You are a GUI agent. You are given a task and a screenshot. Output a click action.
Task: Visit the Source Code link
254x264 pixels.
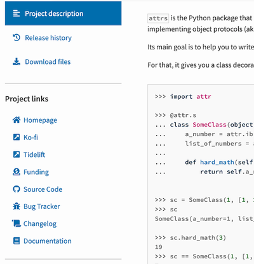click(x=43, y=189)
